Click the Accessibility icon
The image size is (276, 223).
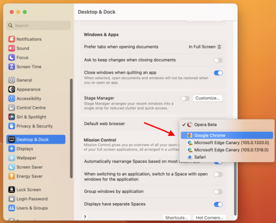pyautogui.click(x=12, y=98)
